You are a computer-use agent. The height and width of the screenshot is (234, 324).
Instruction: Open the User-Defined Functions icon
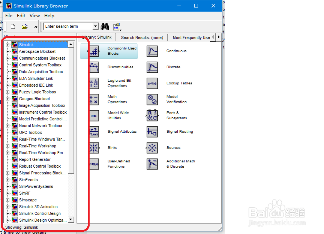[x=94, y=164]
